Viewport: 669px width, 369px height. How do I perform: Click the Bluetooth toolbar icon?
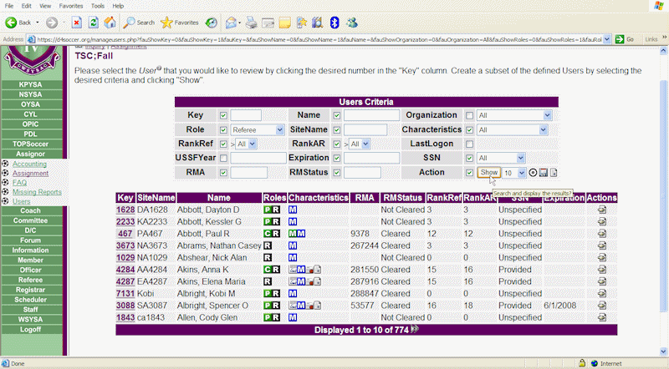coord(334,22)
